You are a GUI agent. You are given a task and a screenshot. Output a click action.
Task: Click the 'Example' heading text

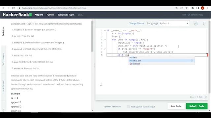point(15,94)
